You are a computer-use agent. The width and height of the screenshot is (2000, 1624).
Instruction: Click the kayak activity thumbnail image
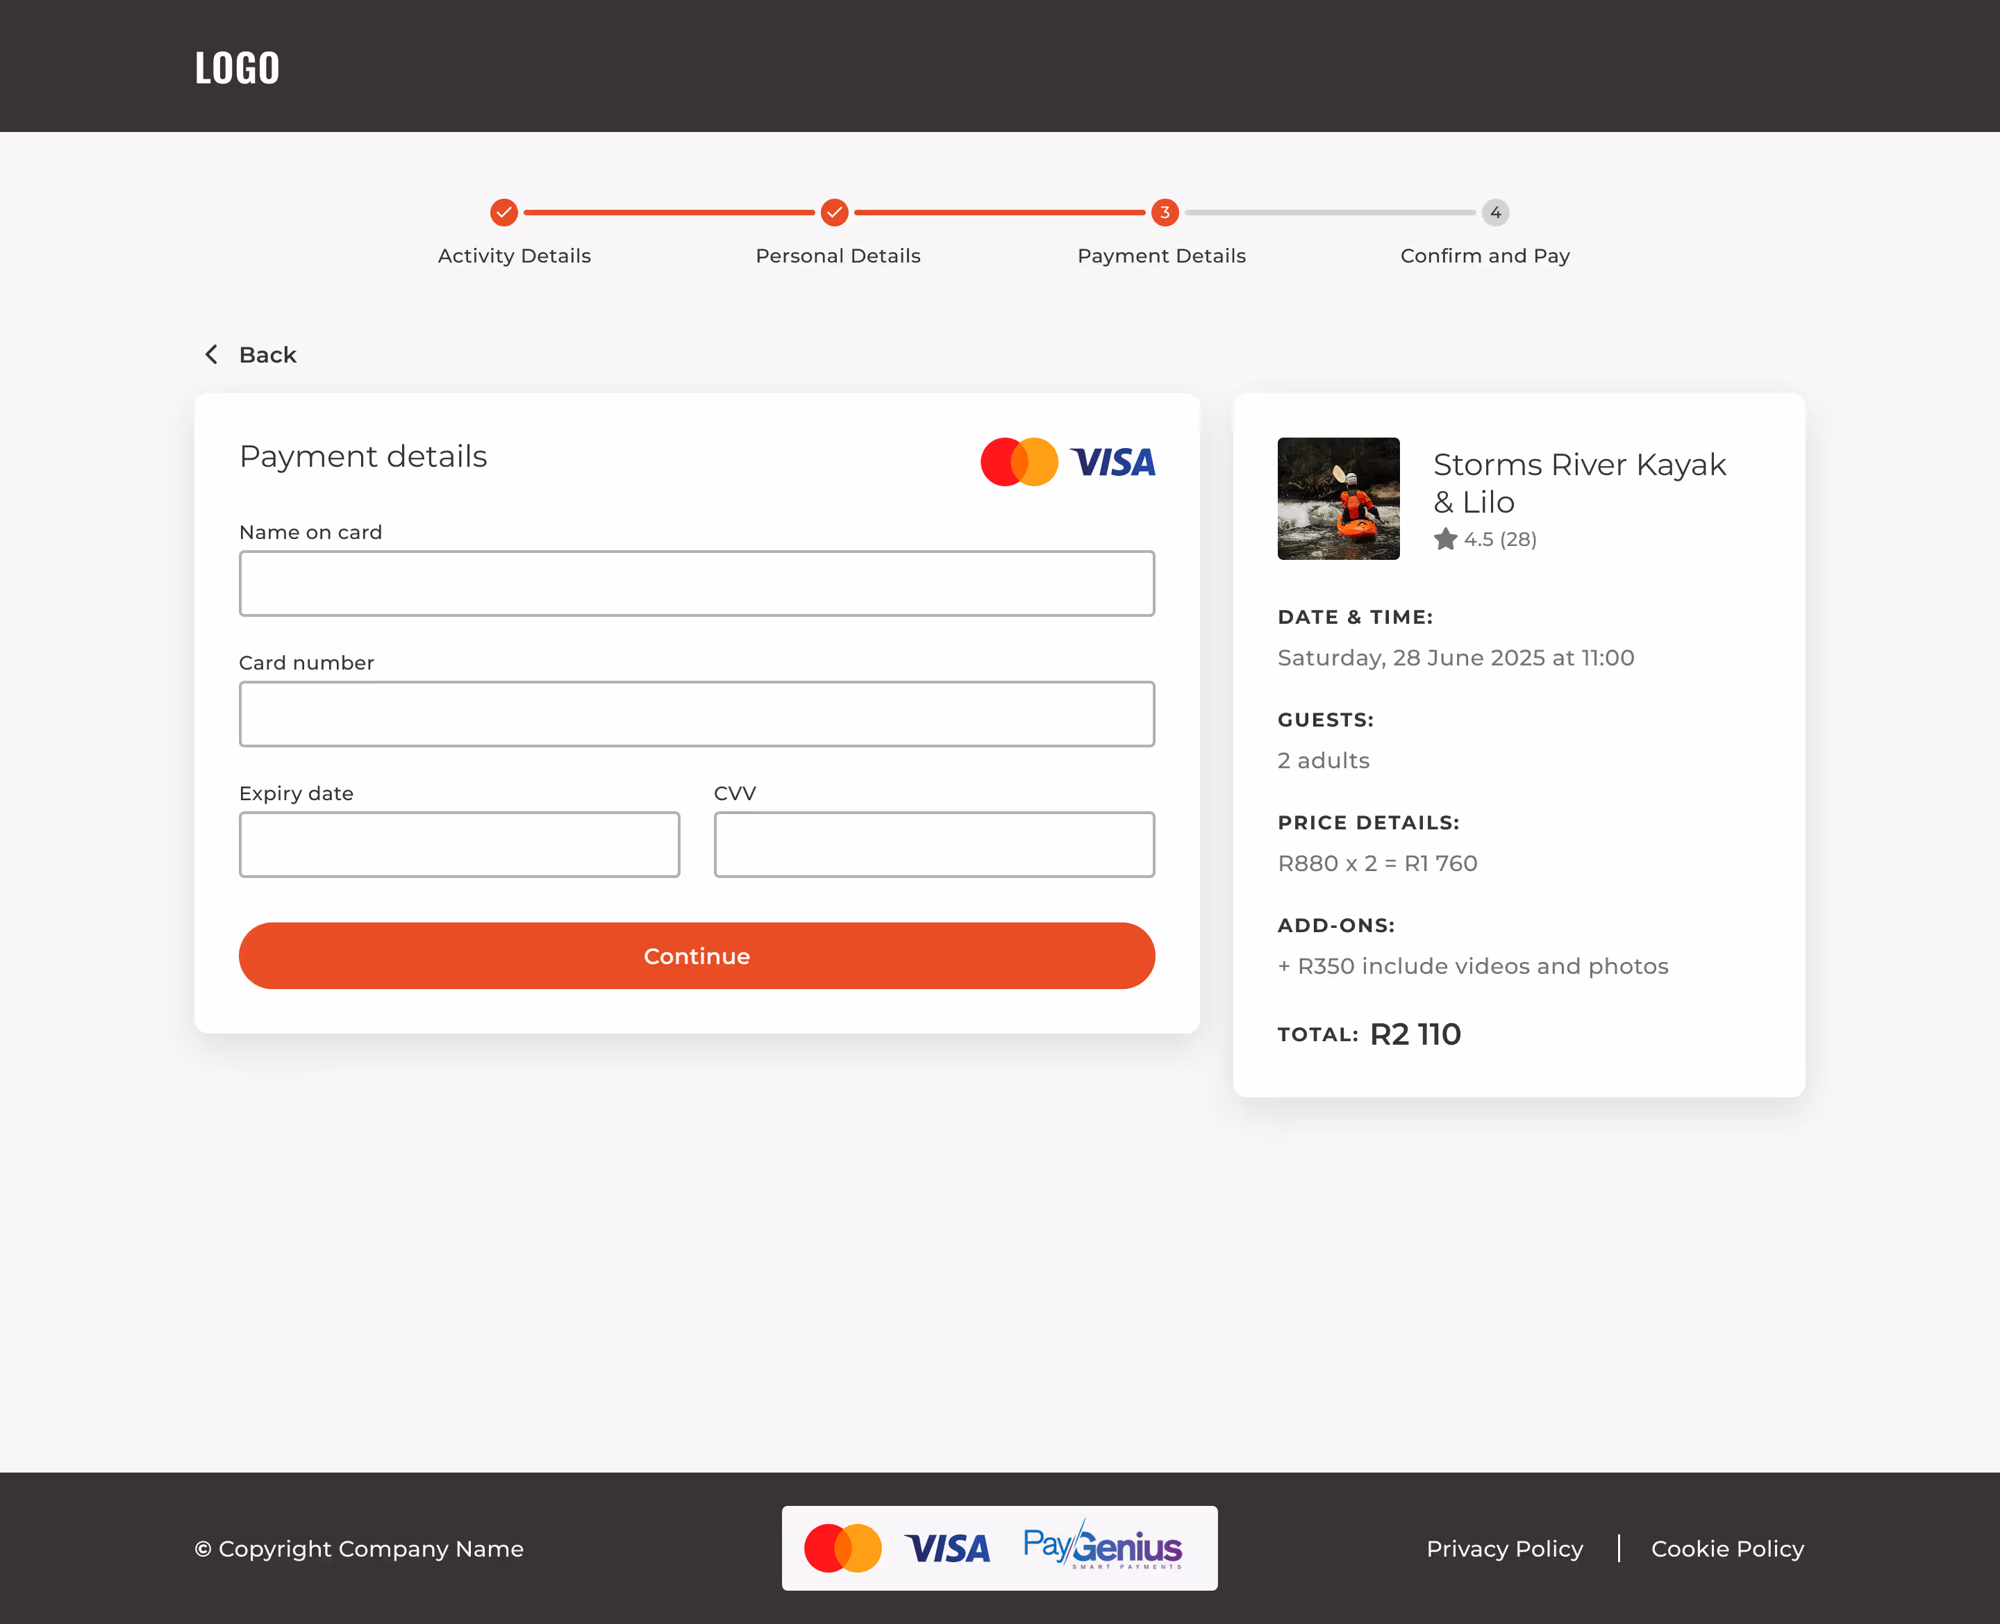pos(1338,499)
